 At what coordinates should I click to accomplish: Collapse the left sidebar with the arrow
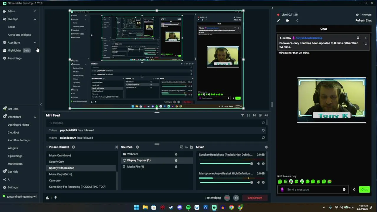[x=41, y=104]
